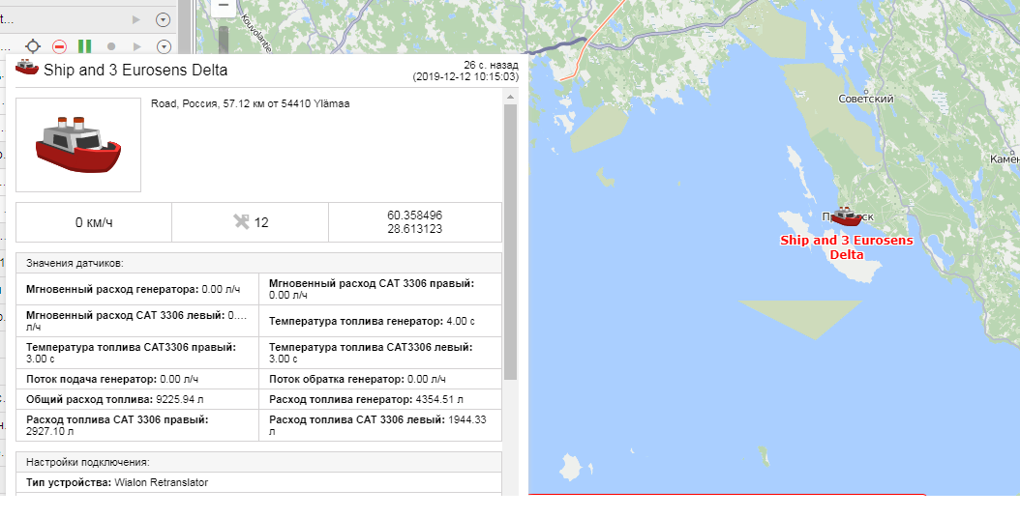Screen dimensions: 1020x518
Task: Click the crosshair locate-unit icon
Action: 33,46
